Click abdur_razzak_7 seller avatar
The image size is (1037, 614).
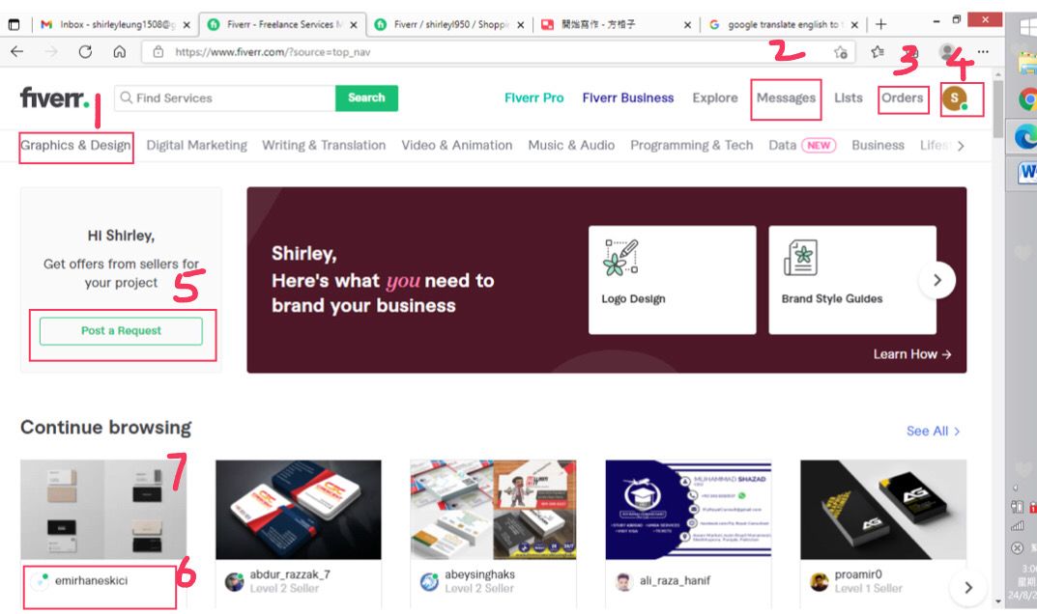[234, 581]
